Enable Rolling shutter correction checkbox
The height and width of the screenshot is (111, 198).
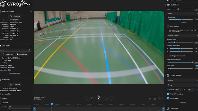168,56
